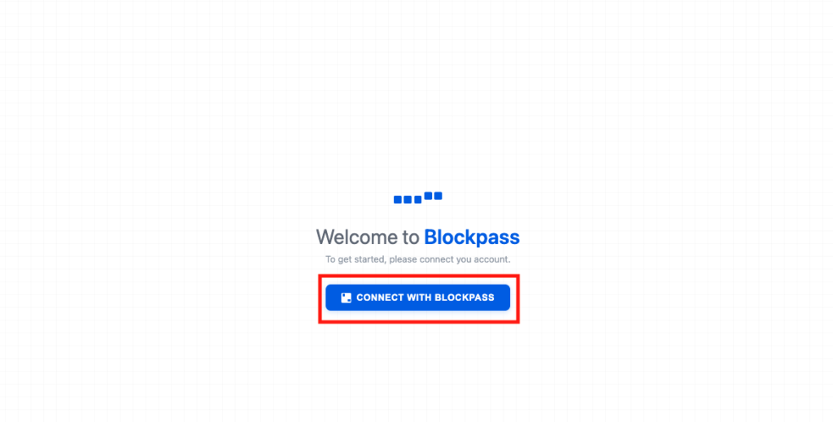The height and width of the screenshot is (422, 833).
Task: Click "please connect" in the subtitle line
Action: (418, 259)
